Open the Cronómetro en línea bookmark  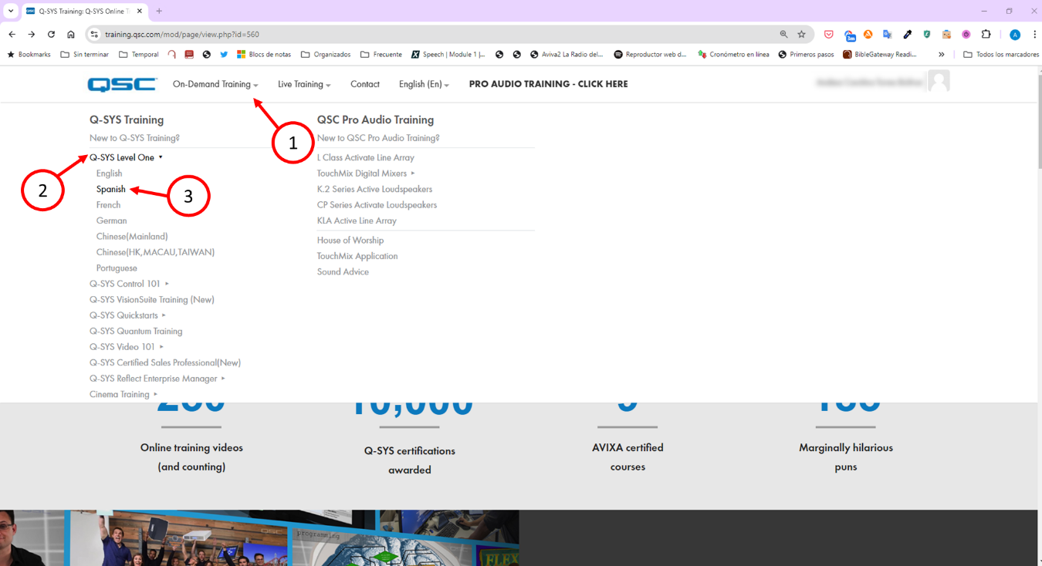733,55
